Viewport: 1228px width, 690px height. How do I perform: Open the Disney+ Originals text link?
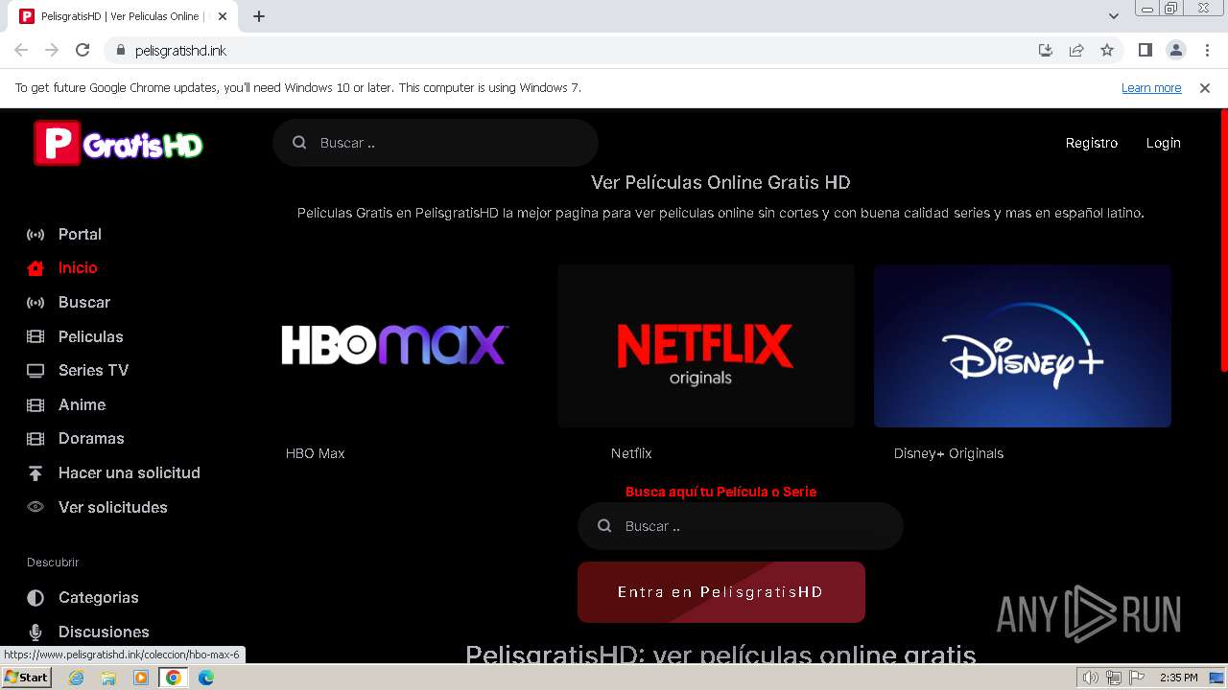point(949,453)
